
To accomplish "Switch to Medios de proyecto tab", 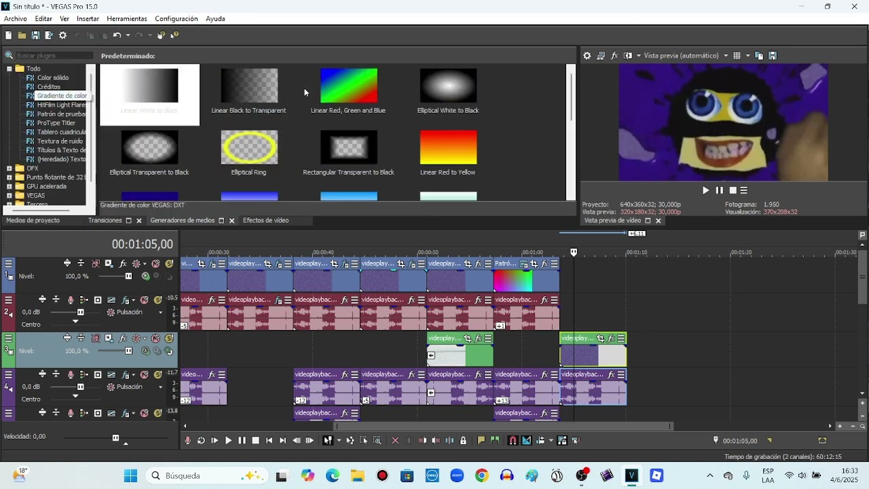I will (33, 220).
